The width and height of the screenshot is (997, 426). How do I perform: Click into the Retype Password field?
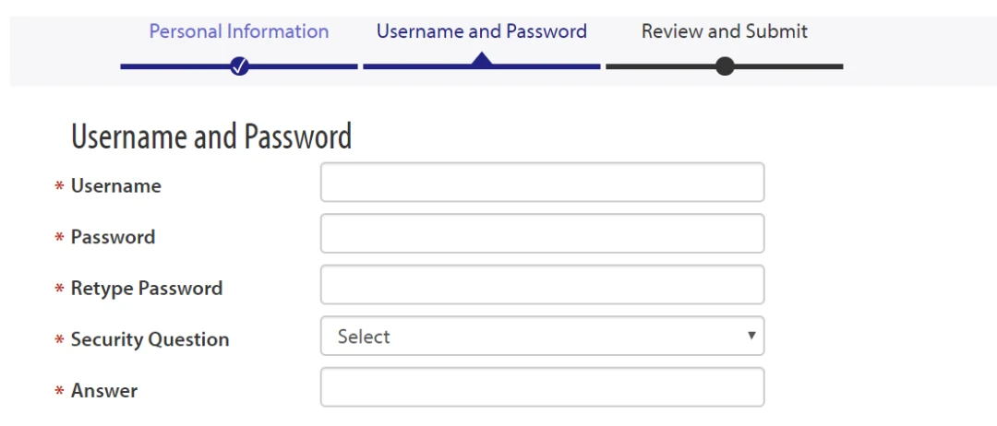(543, 284)
